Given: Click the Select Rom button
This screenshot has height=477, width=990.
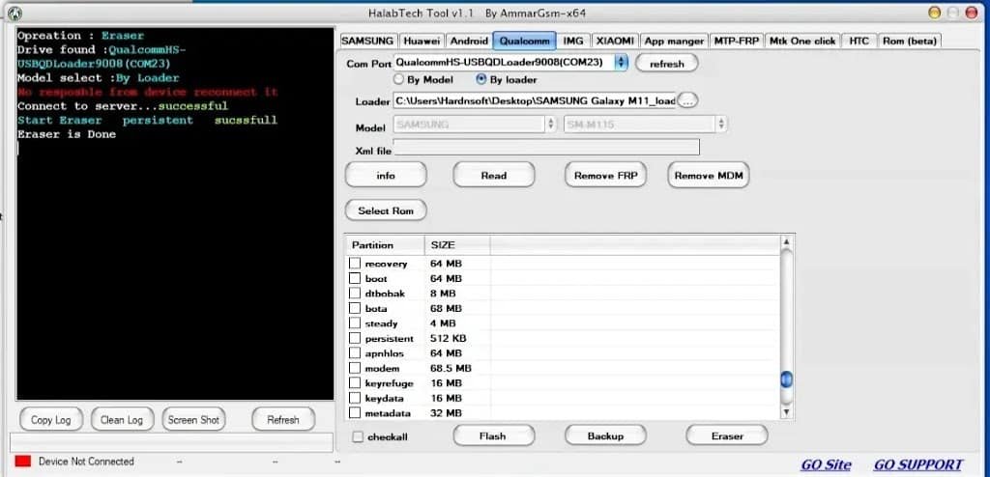Looking at the screenshot, I should pos(386,210).
